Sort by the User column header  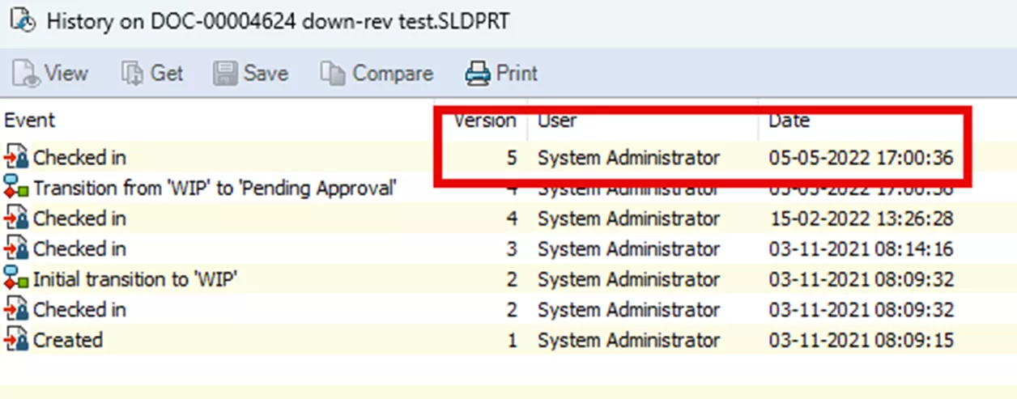tap(557, 121)
